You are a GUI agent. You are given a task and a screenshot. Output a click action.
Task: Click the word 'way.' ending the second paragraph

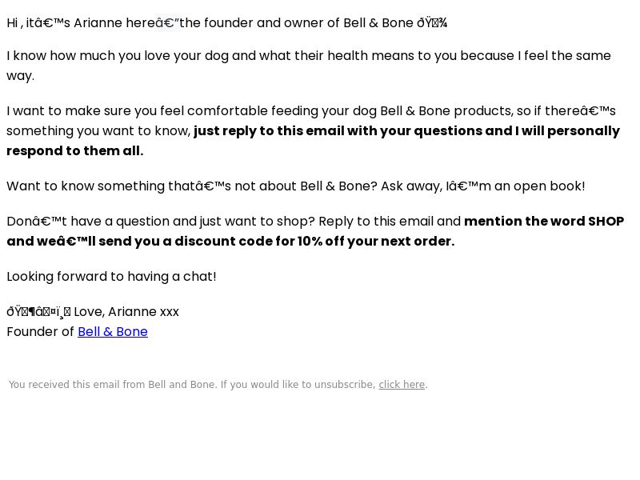pos(21,76)
